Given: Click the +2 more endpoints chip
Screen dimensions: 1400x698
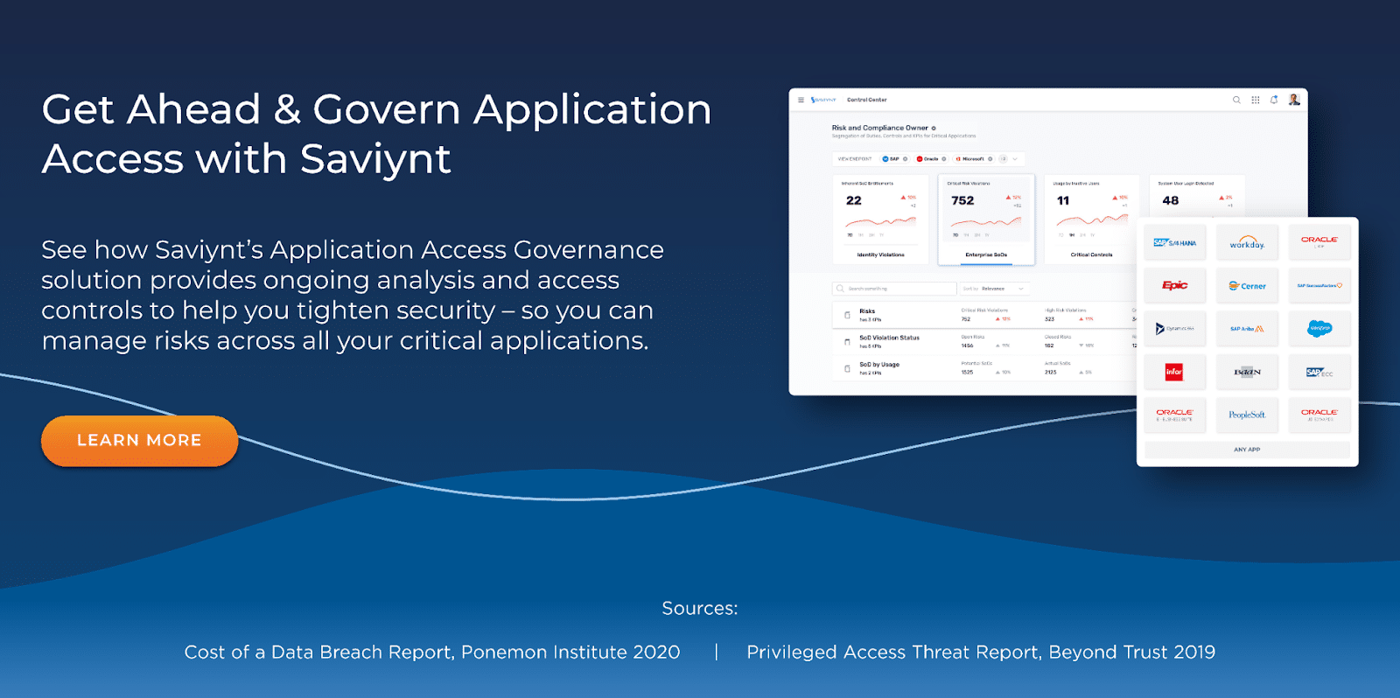Looking at the screenshot, I should click(x=1004, y=159).
